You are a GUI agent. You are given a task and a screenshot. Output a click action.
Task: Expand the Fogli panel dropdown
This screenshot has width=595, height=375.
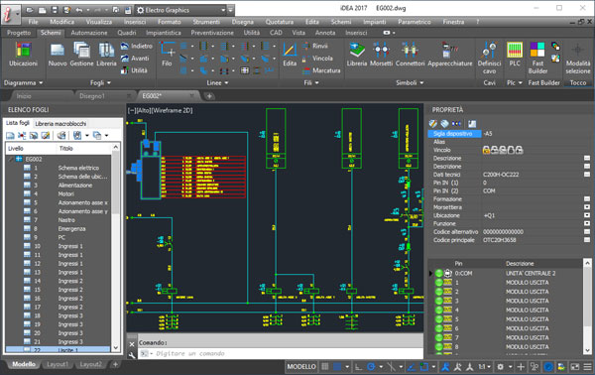[100, 82]
